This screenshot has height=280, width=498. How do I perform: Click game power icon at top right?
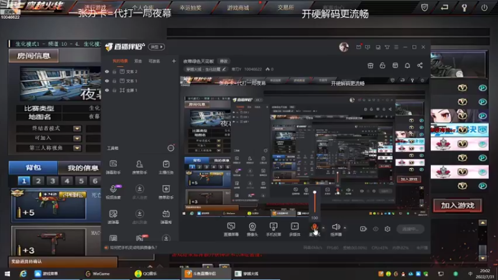[x=484, y=7]
